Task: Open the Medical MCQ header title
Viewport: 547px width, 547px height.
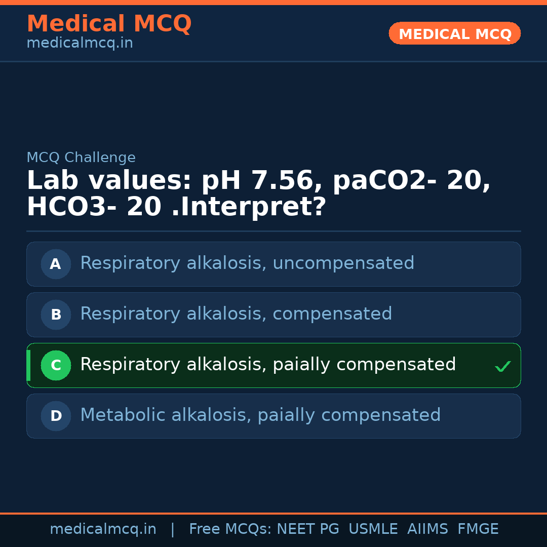Action: (109, 24)
